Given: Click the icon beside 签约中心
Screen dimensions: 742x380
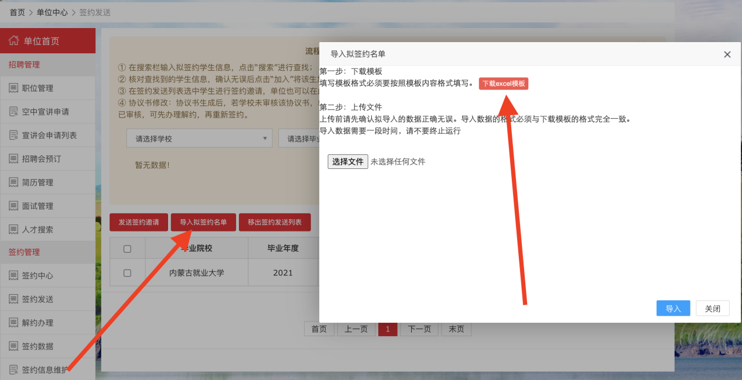Looking at the screenshot, I should click(x=13, y=276).
